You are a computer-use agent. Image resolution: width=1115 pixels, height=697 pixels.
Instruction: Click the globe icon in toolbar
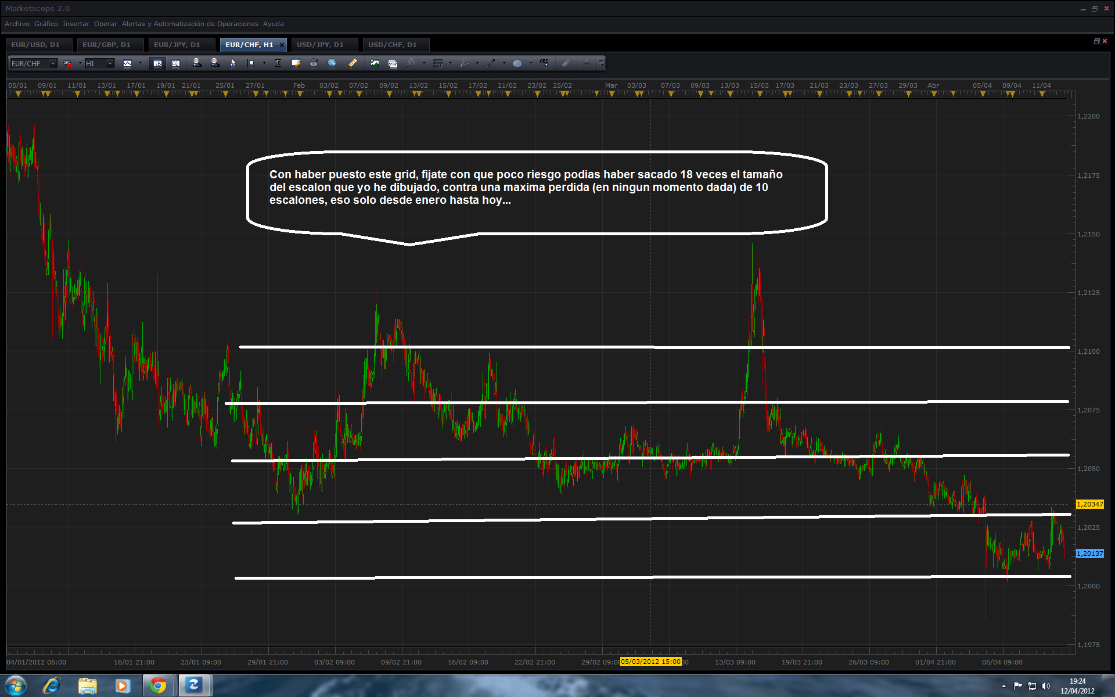[x=332, y=63]
